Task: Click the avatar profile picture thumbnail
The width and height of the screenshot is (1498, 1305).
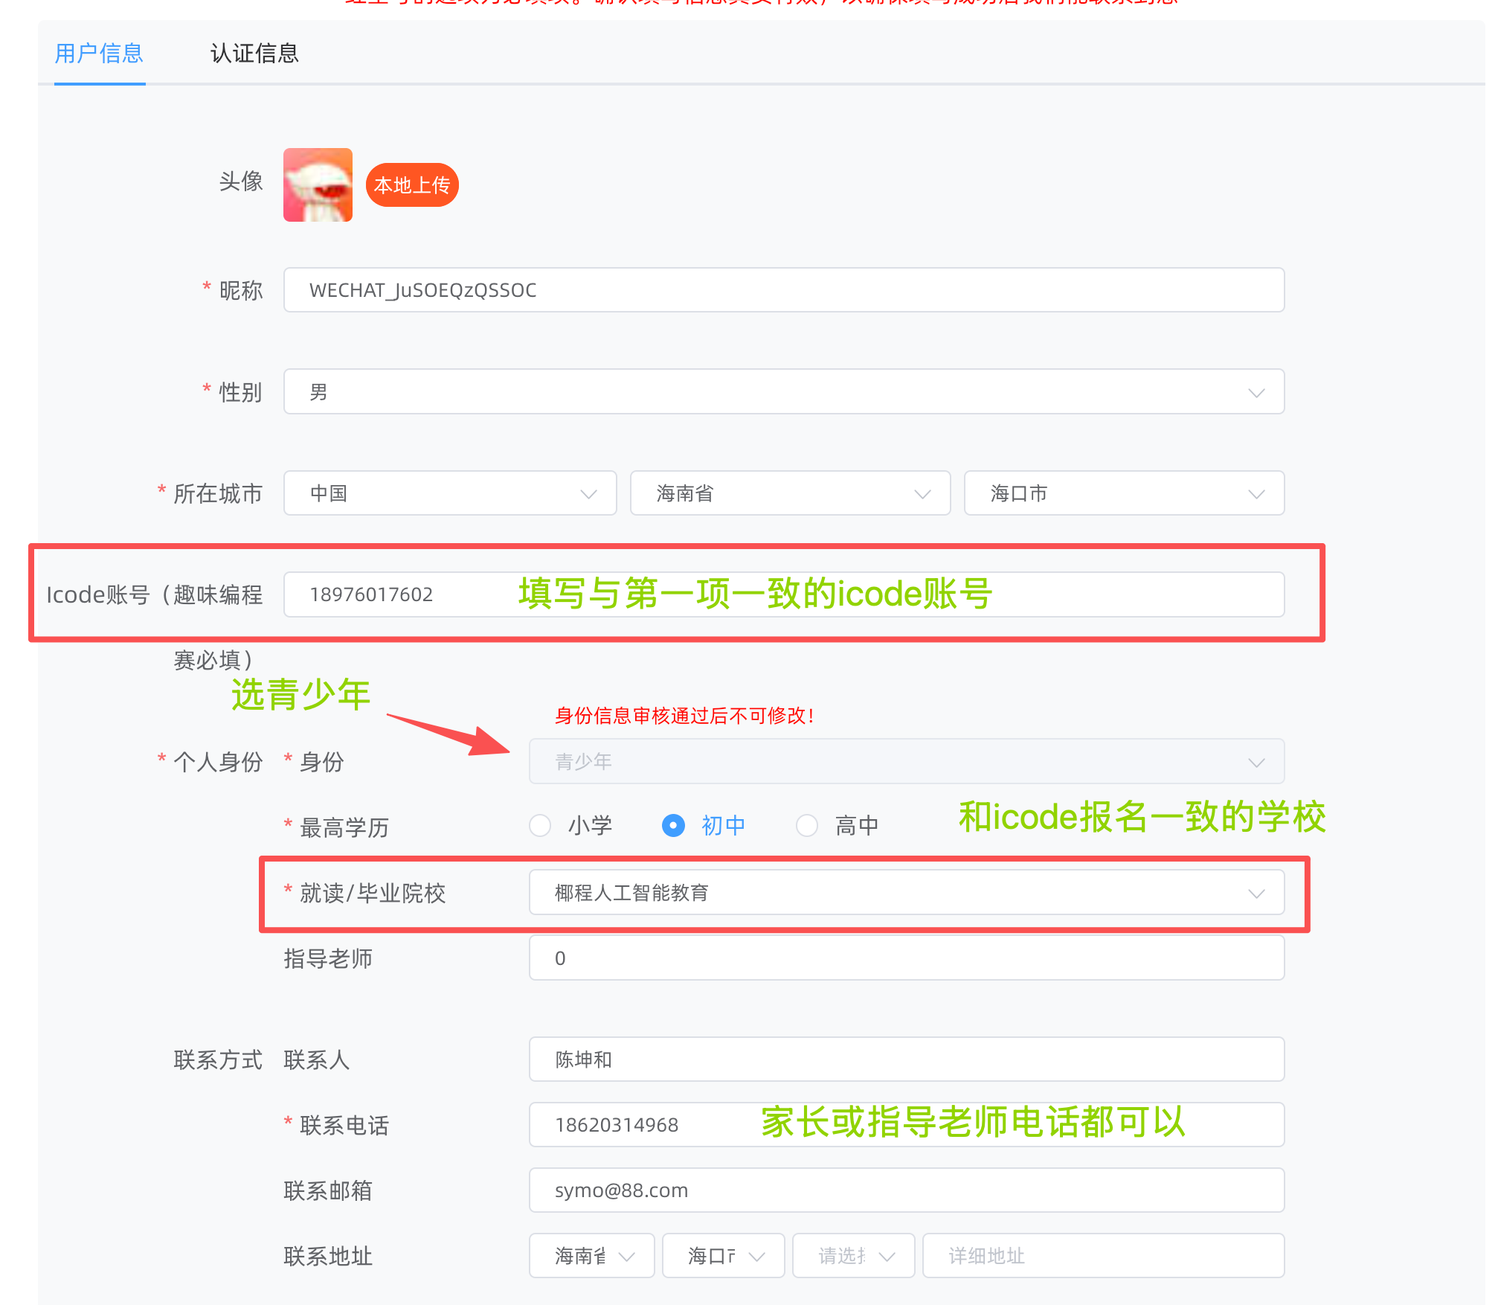Action: (x=318, y=185)
